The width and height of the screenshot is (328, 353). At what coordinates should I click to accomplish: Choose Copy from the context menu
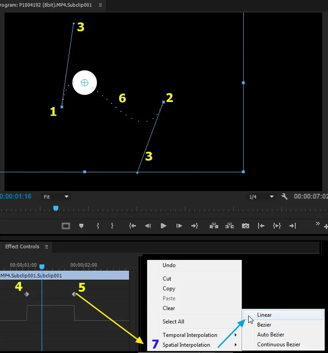click(x=194, y=289)
